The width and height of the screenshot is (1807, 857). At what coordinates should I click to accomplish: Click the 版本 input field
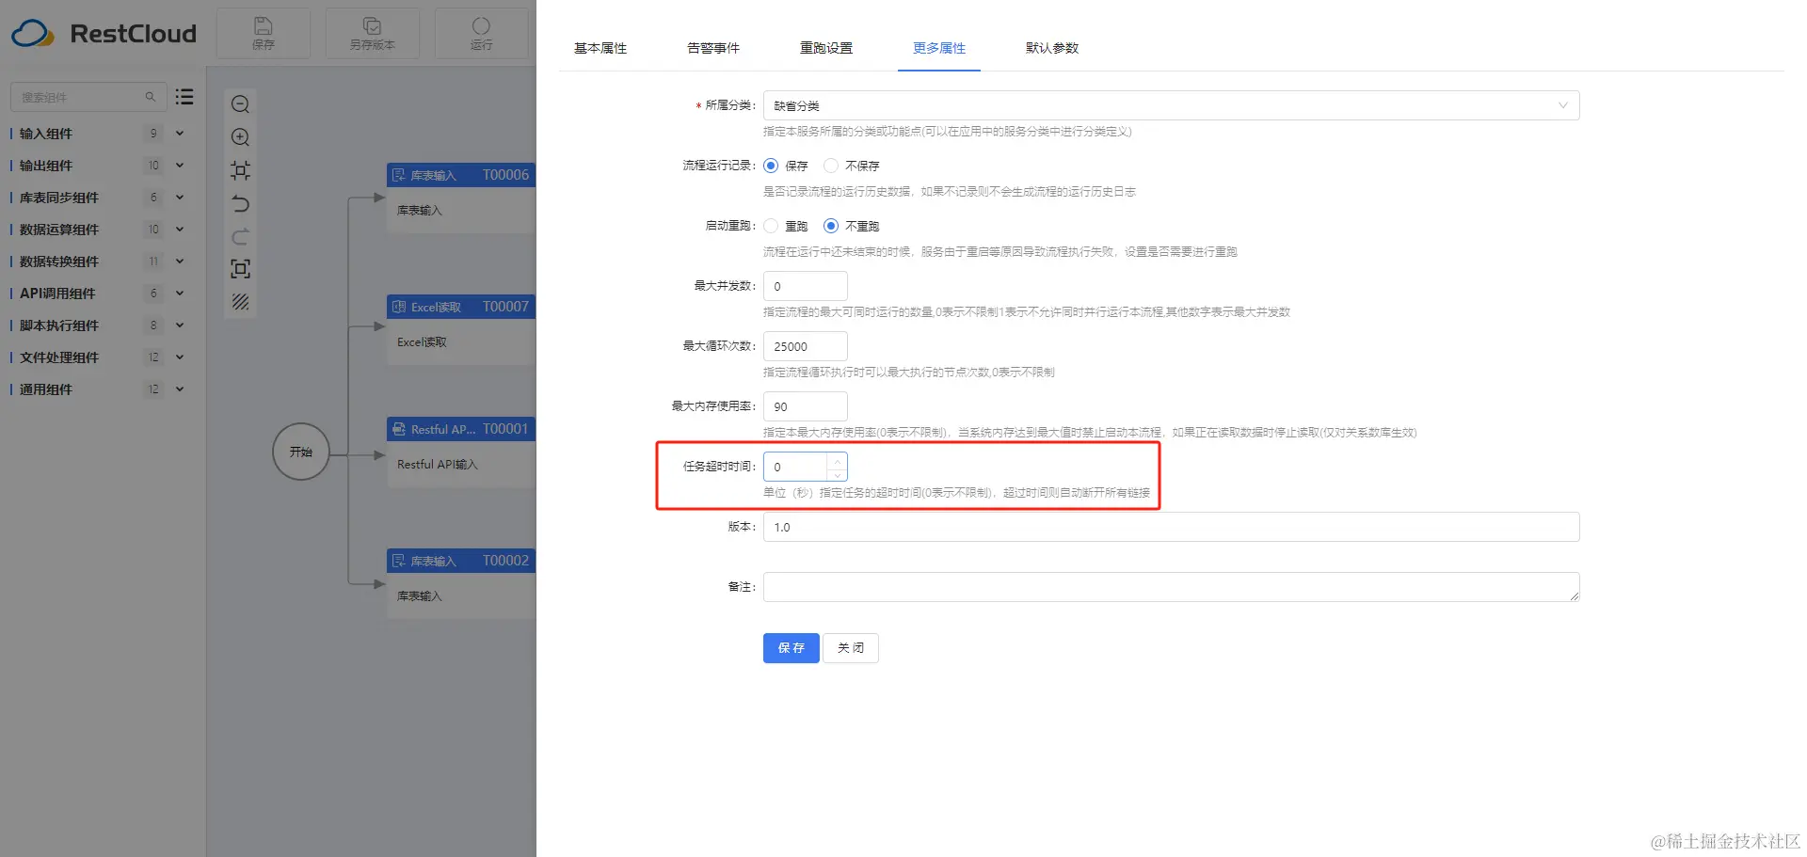tap(1171, 527)
